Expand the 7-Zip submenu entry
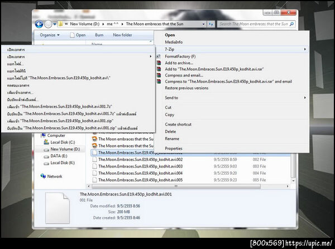Screen dimensions: 335x249 (x=231, y=49)
